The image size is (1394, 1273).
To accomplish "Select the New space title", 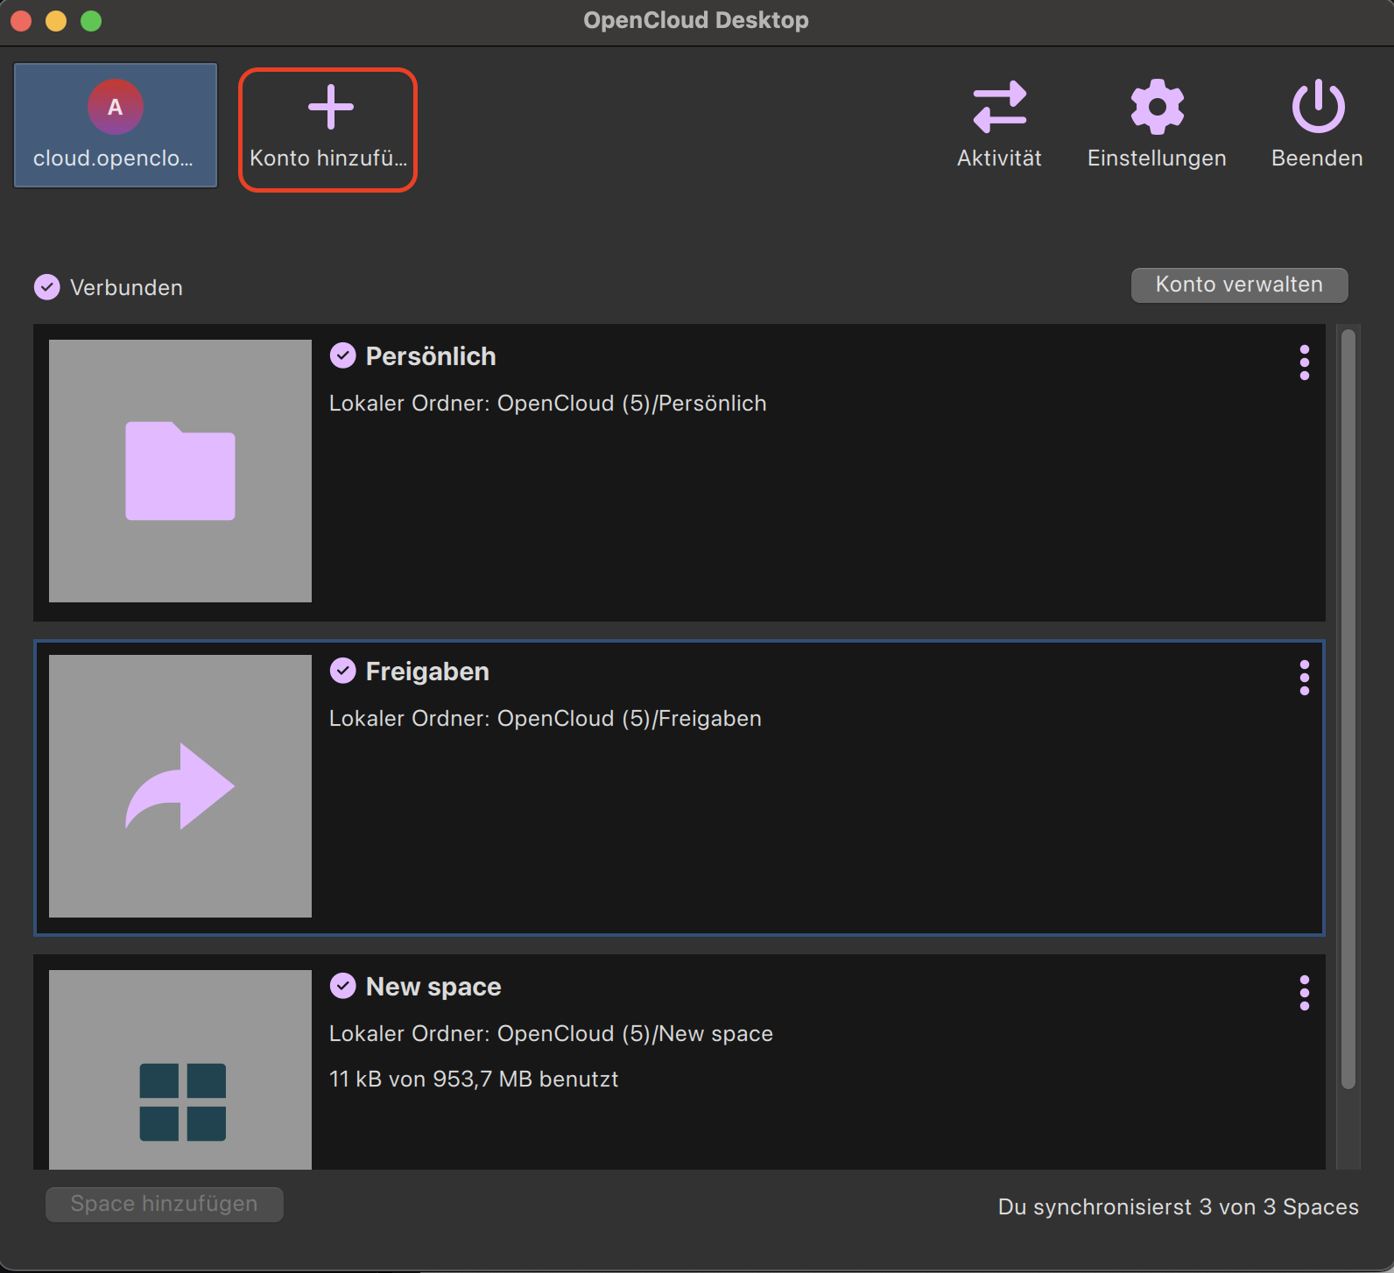I will tap(433, 987).
